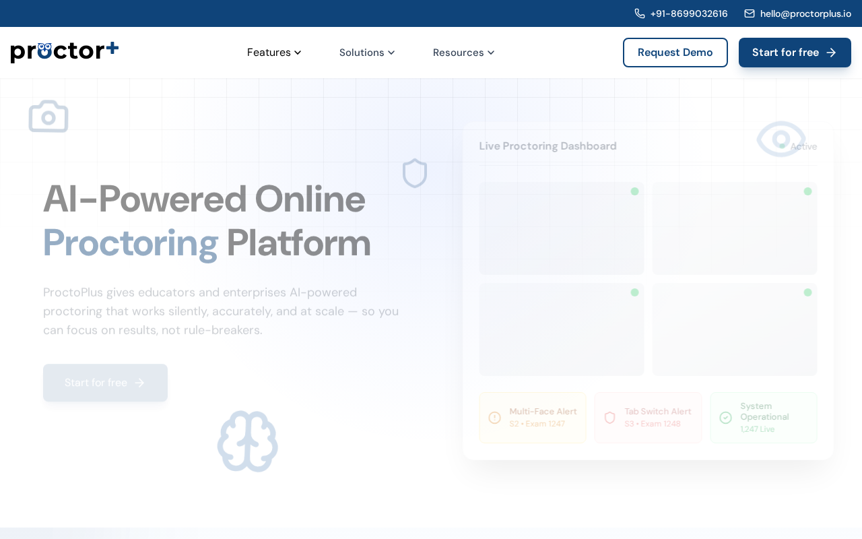Click the Request Demo button
Screen dimensions: 862x539
click(x=675, y=53)
